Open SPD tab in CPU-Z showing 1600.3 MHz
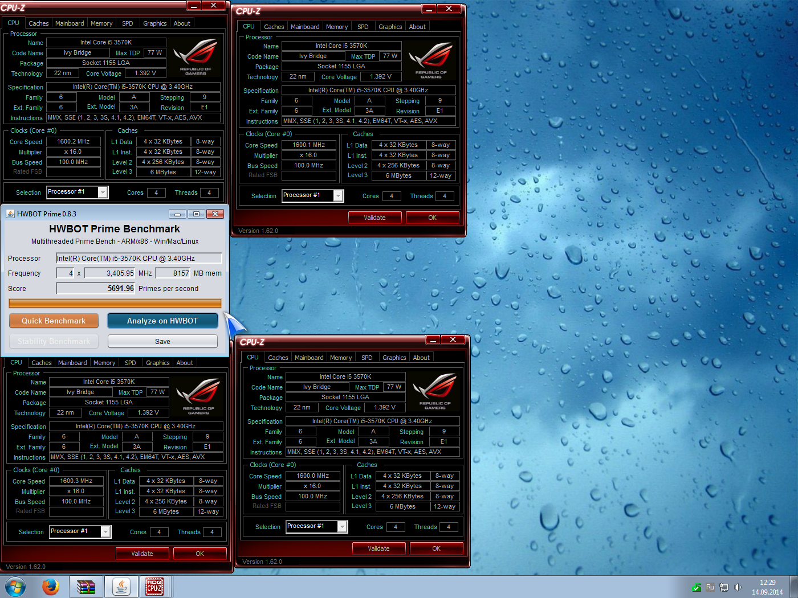Viewport: 798px width, 598px height. point(131,363)
